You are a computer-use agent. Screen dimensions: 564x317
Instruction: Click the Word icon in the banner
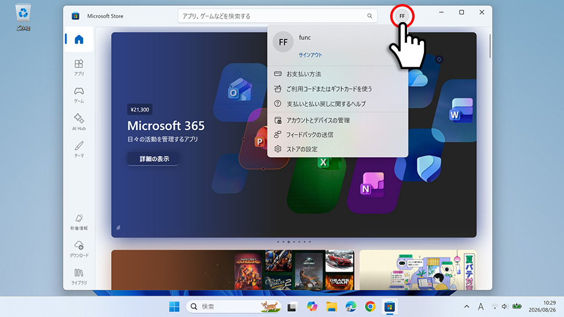click(461, 110)
